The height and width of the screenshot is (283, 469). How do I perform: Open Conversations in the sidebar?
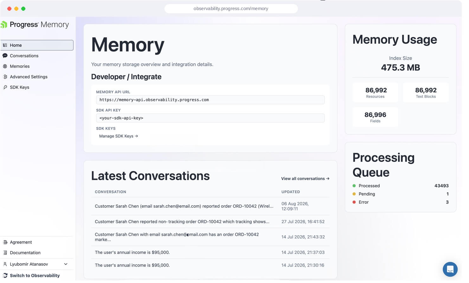[37, 56]
